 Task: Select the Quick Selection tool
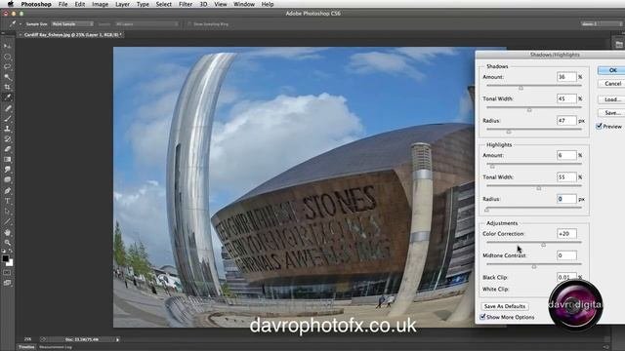pyautogui.click(x=7, y=77)
